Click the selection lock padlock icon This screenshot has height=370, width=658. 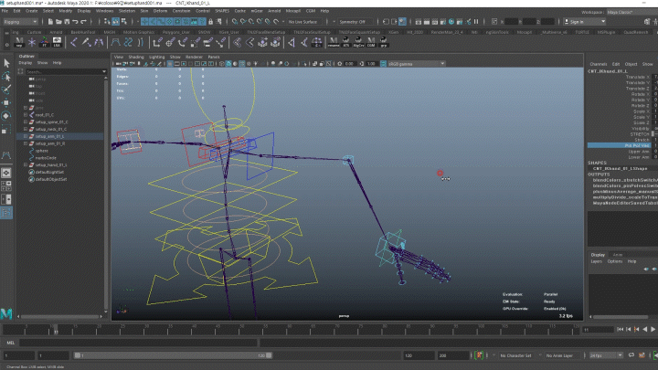(x=211, y=21)
